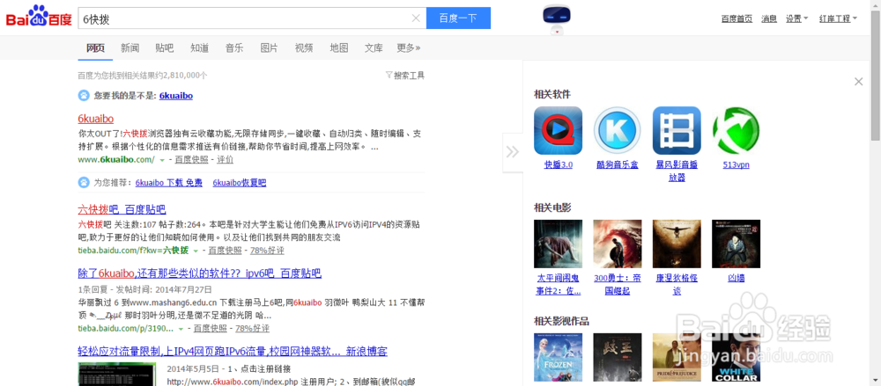Open 百度快照 for the tieba.baidu.com/p/3190 result
The width and height of the screenshot is (881, 386).
point(210,328)
